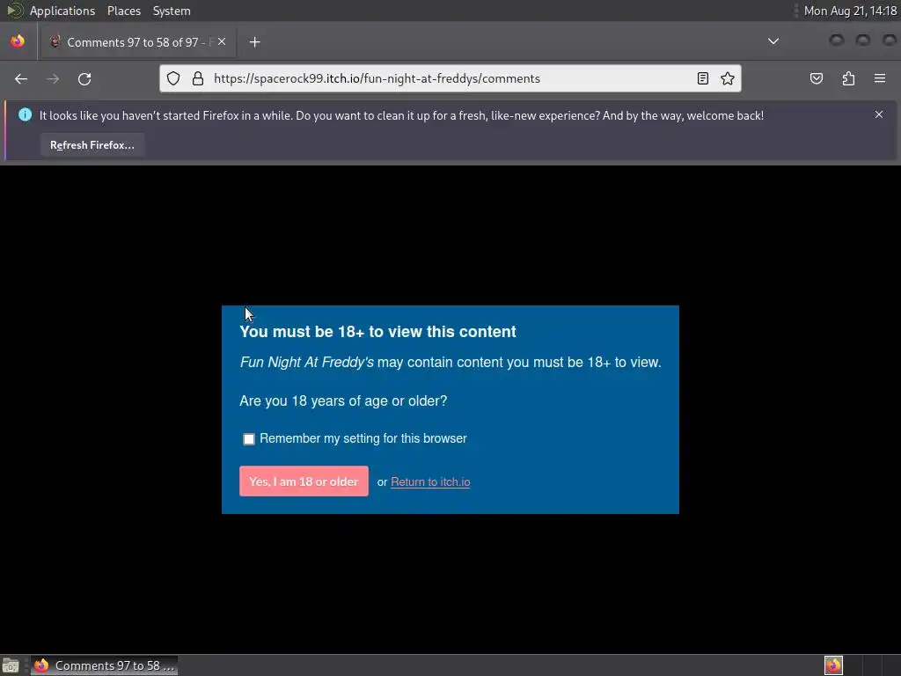This screenshot has width=901, height=676.
Task: Open the tracking protection shield icon
Action: [x=173, y=78]
